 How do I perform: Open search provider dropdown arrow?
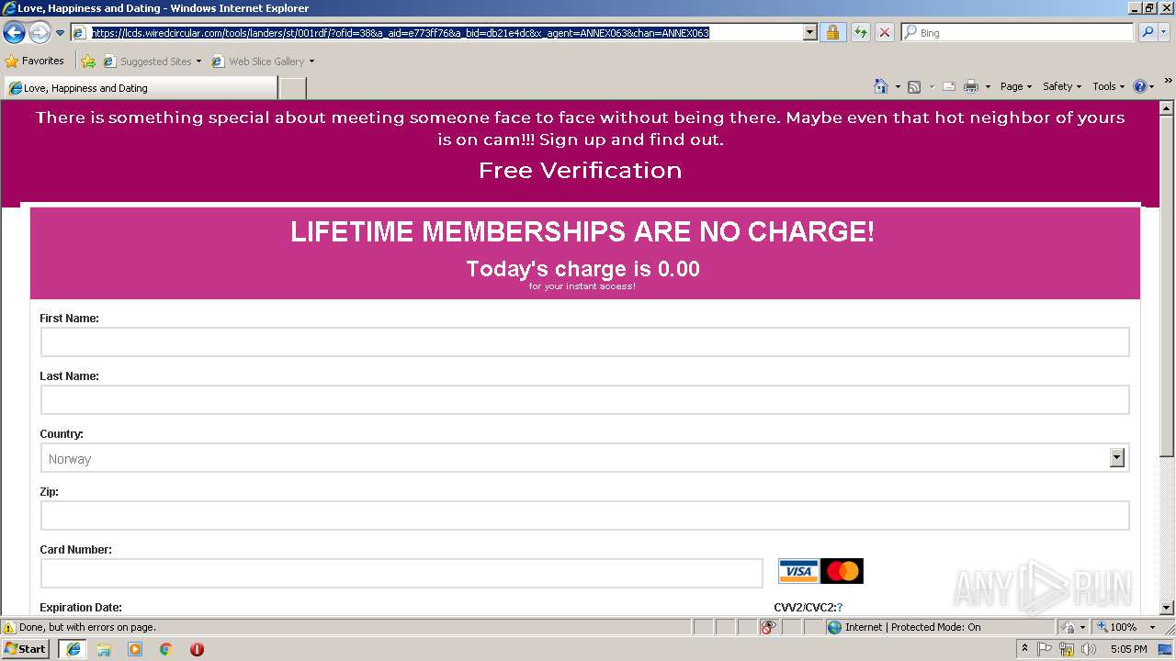pyautogui.click(x=1164, y=33)
